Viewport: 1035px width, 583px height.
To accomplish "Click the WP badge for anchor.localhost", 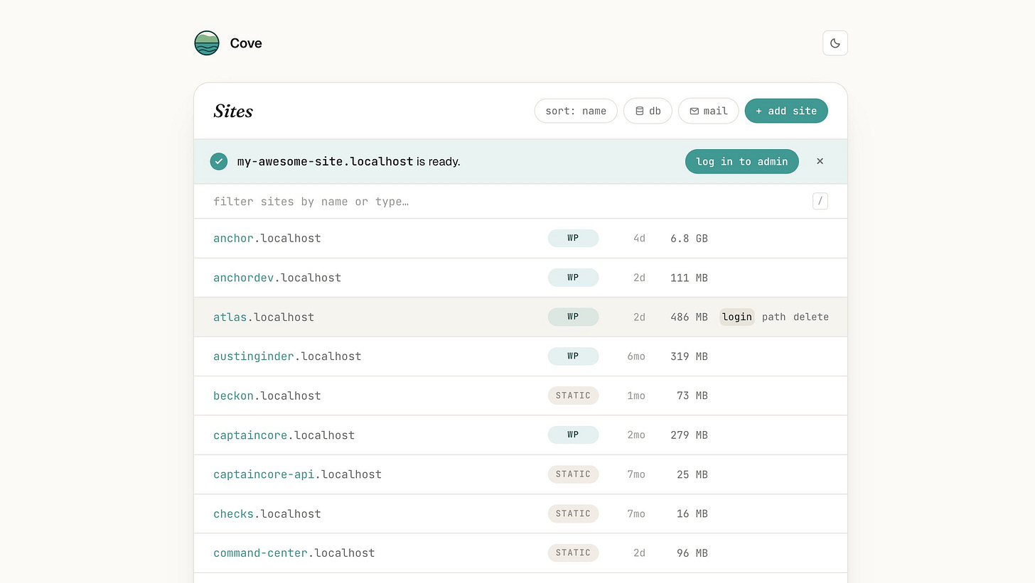I will coord(573,239).
